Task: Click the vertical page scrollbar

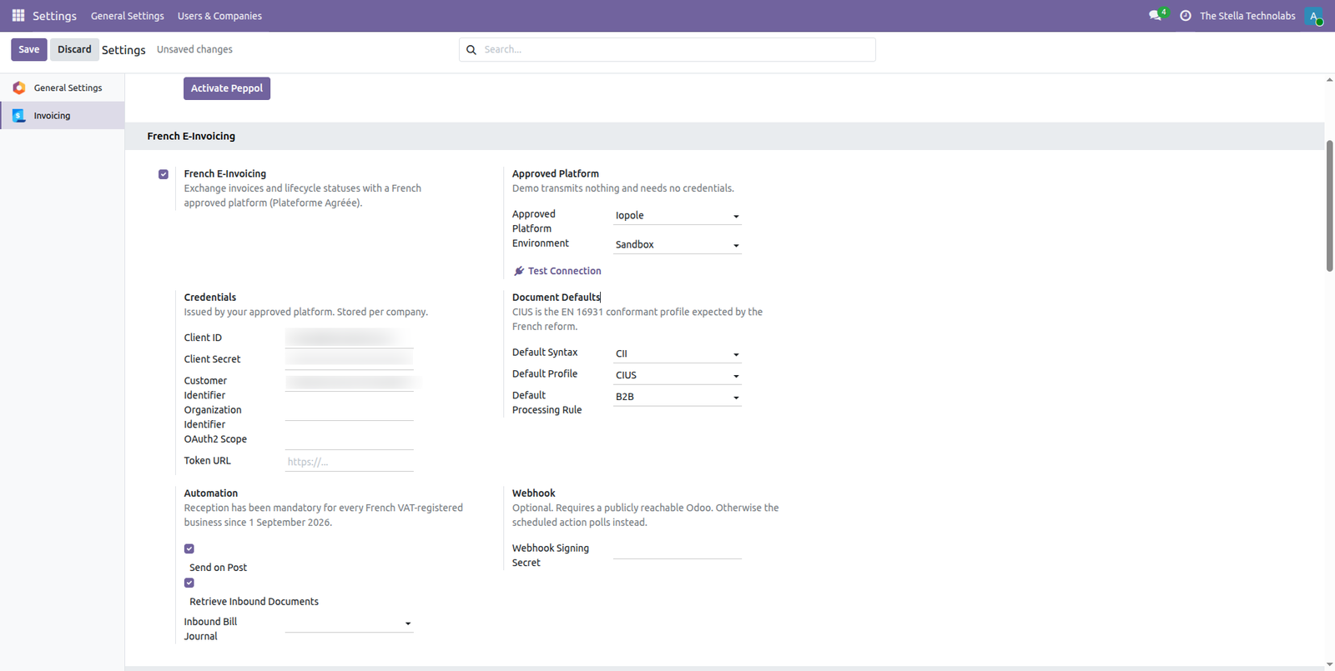Action: point(1329,205)
